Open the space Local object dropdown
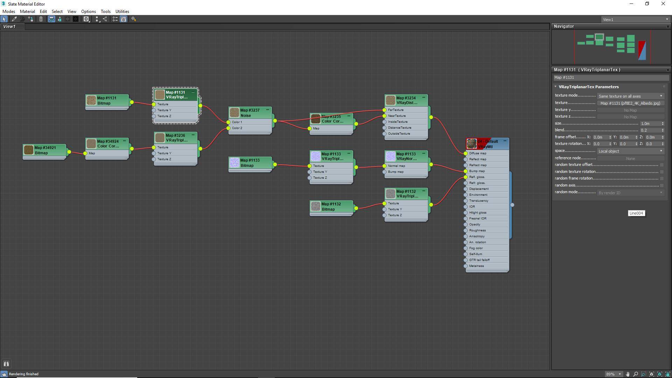 [x=630, y=151]
